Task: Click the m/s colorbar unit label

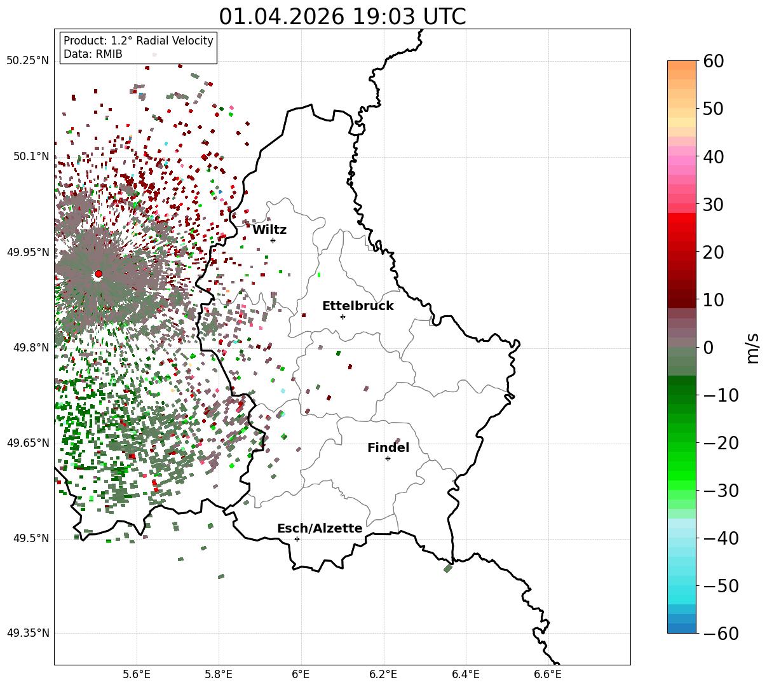Action: point(753,347)
